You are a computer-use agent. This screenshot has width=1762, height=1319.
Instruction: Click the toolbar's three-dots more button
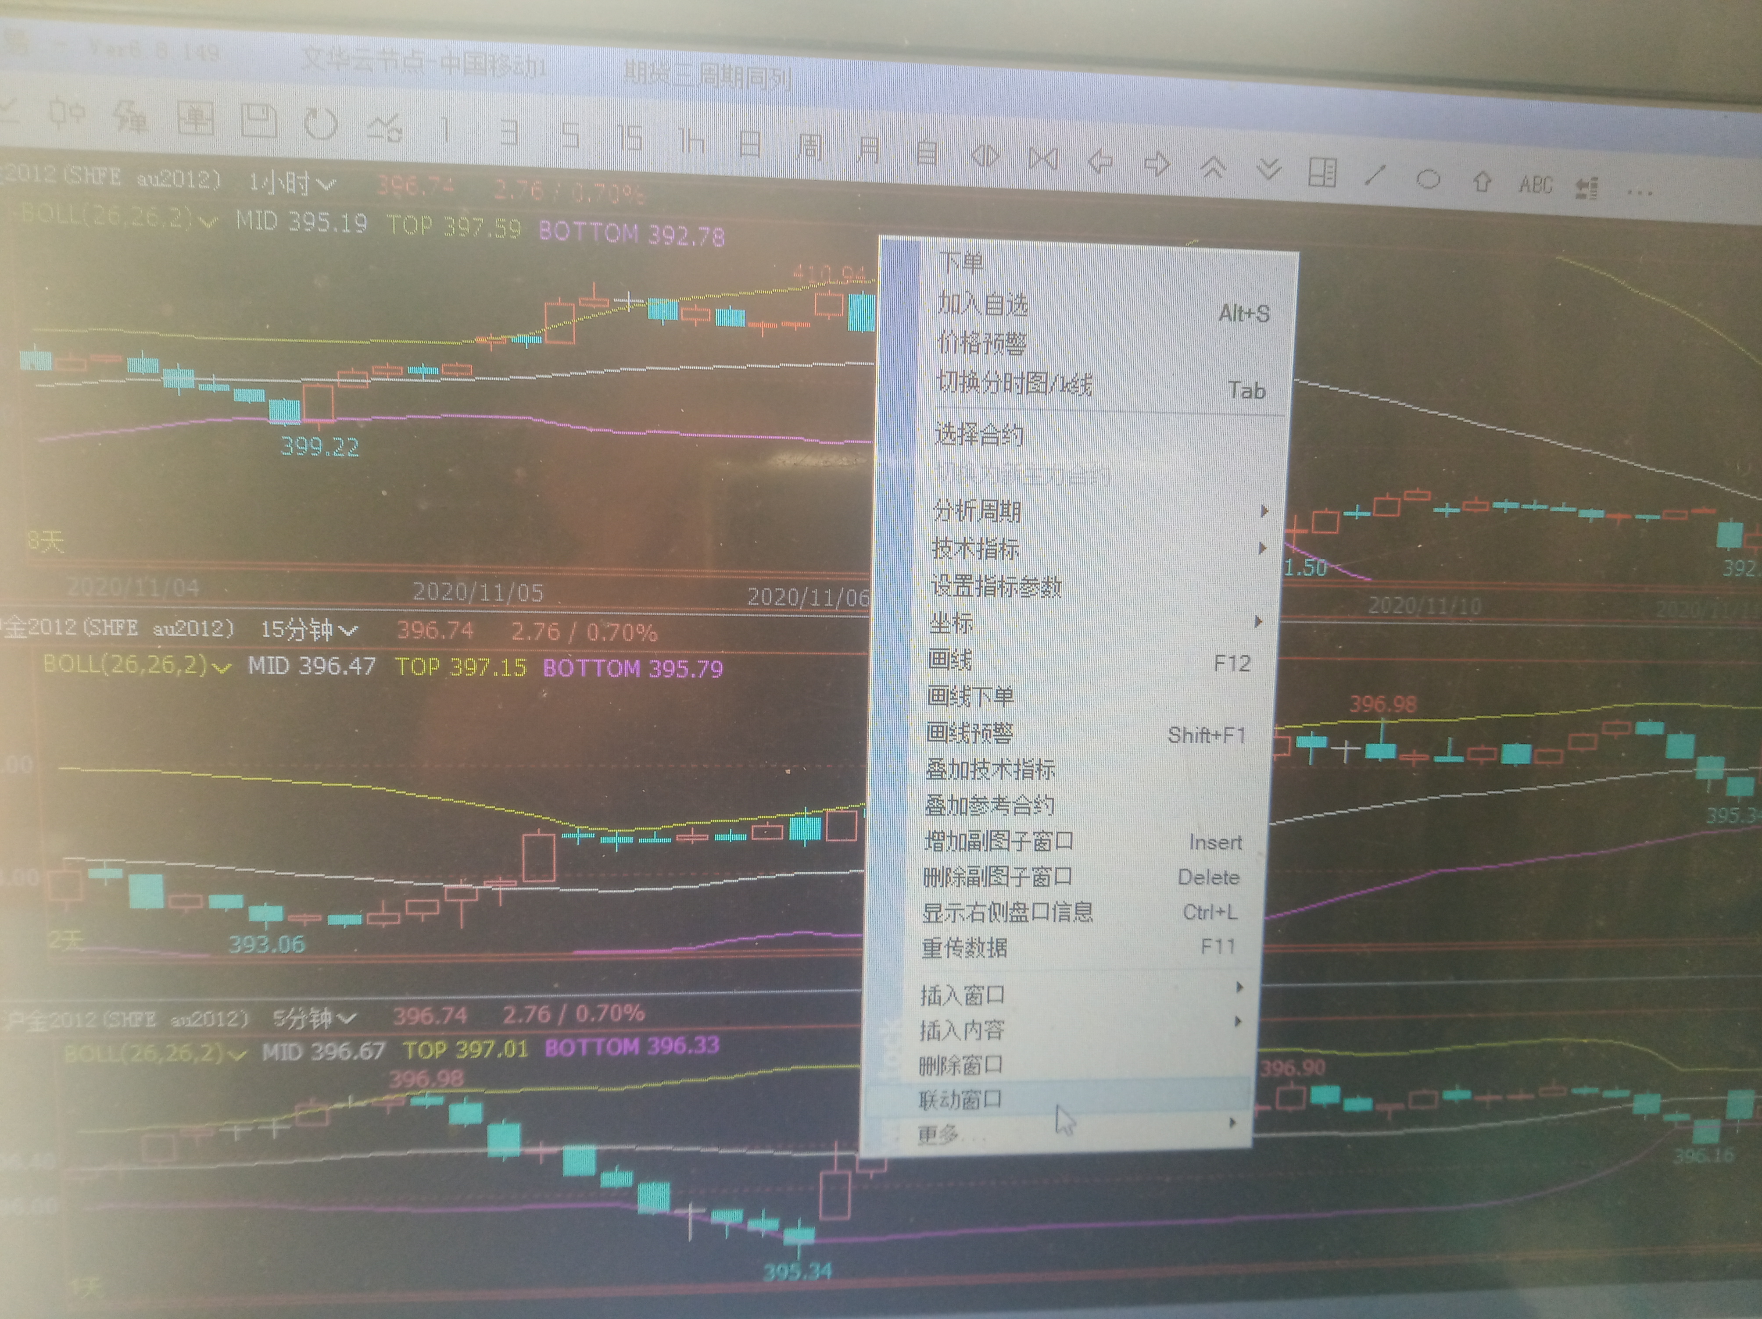coord(1639,192)
